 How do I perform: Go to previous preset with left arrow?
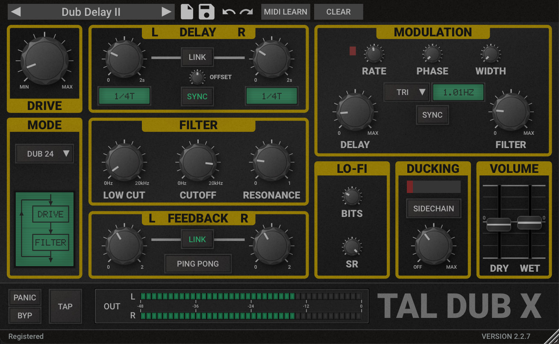tap(15, 12)
